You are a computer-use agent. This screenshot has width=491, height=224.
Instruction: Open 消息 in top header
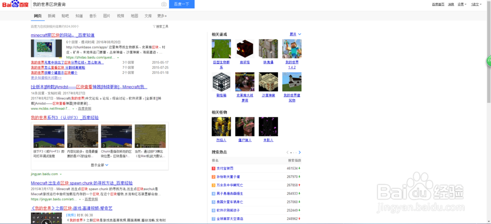451,4
